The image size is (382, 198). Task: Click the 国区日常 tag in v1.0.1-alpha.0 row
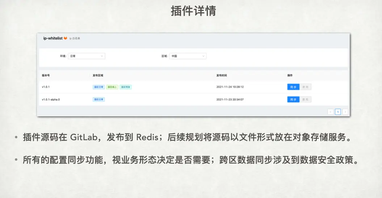pyautogui.click(x=98, y=99)
